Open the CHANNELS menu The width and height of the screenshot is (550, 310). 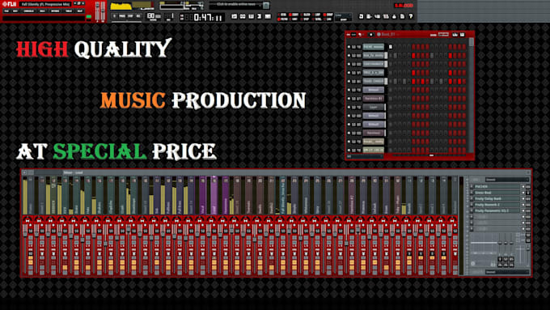(29, 11)
